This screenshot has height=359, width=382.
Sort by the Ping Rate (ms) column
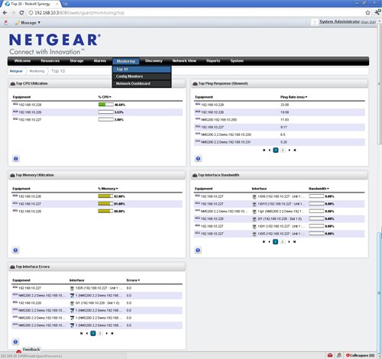pyautogui.click(x=293, y=97)
